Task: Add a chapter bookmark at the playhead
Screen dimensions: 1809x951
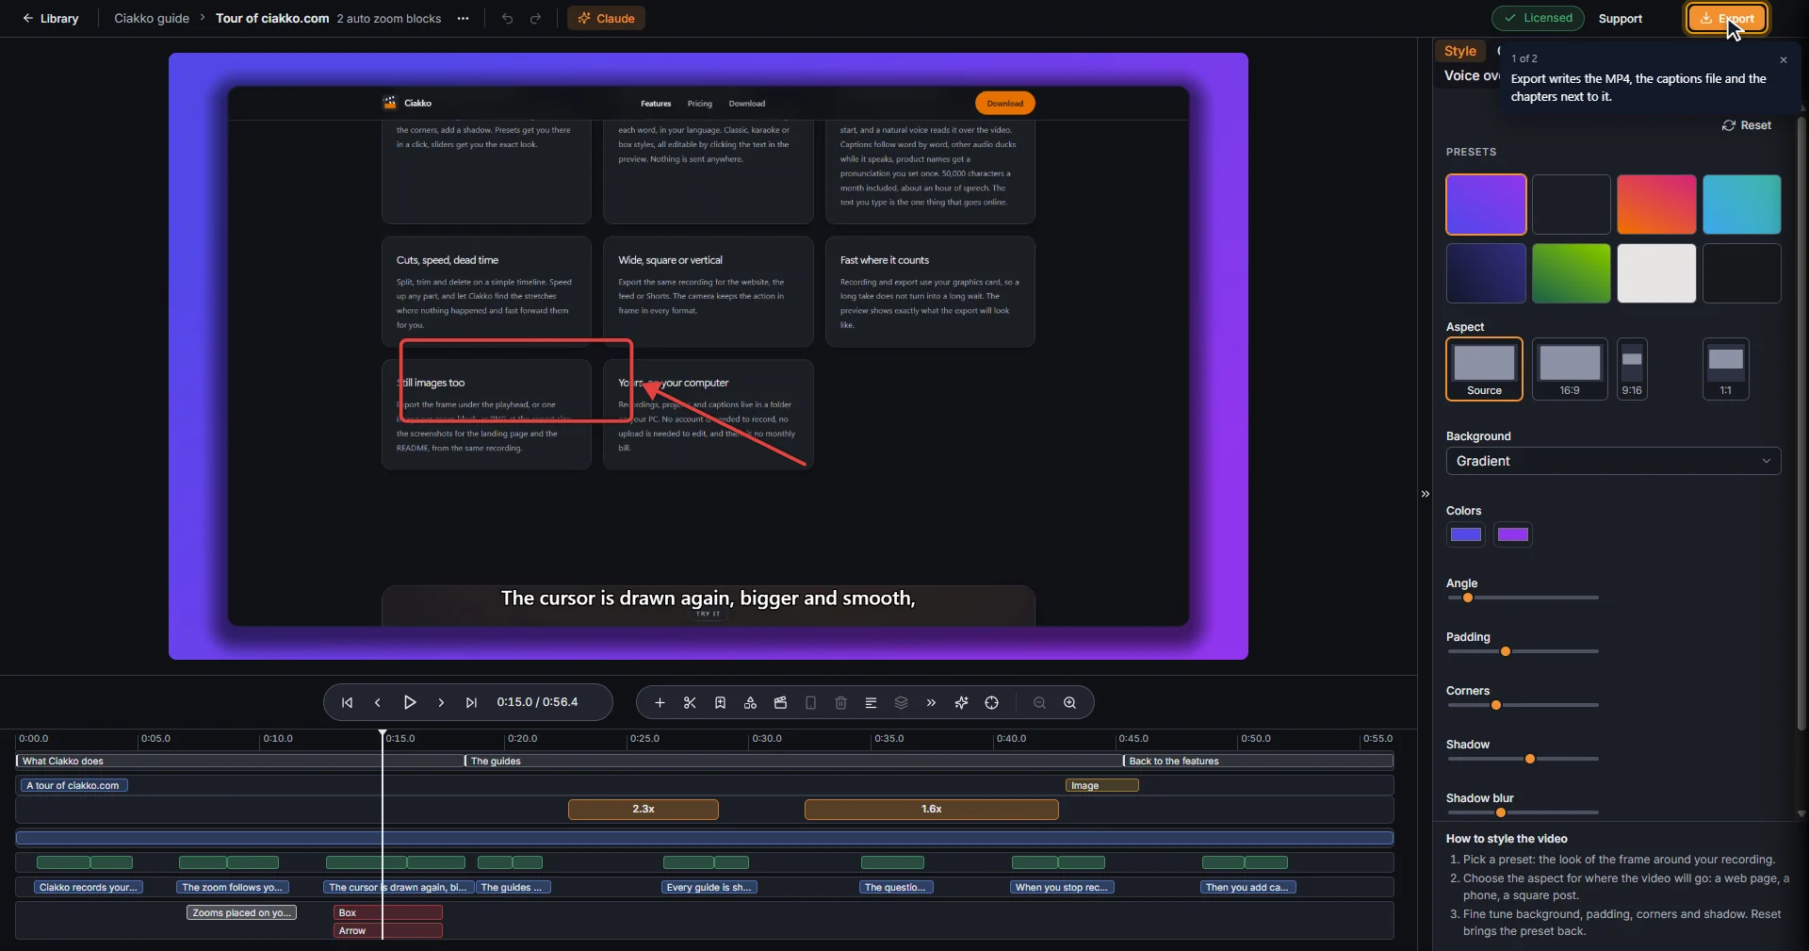Action: click(x=720, y=702)
